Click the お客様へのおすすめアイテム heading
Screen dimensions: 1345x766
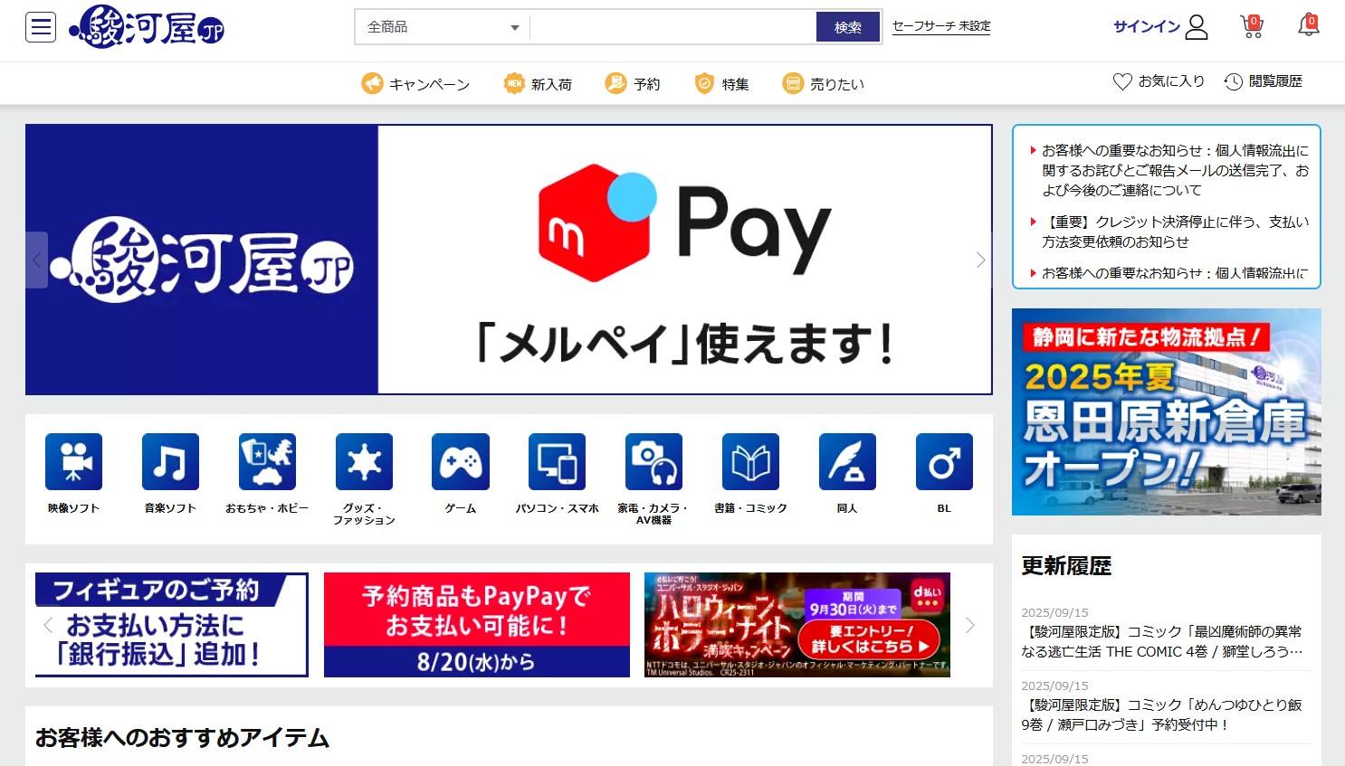(182, 738)
